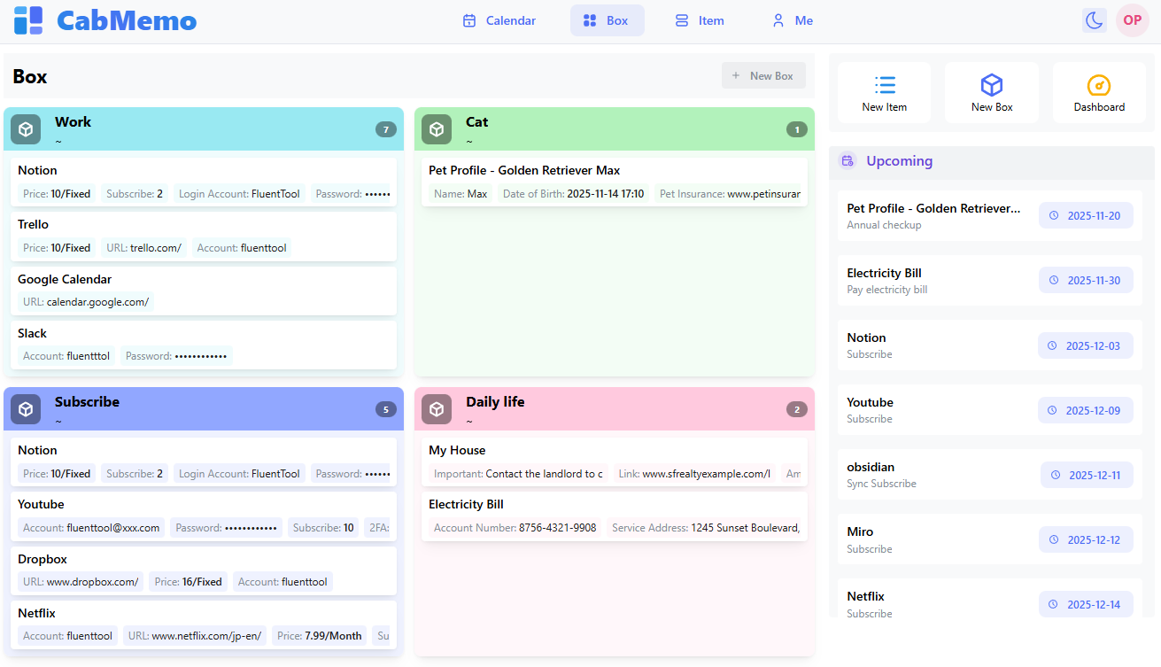The height and width of the screenshot is (667, 1161).
Task: Switch to the Item tab
Action: point(700,20)
